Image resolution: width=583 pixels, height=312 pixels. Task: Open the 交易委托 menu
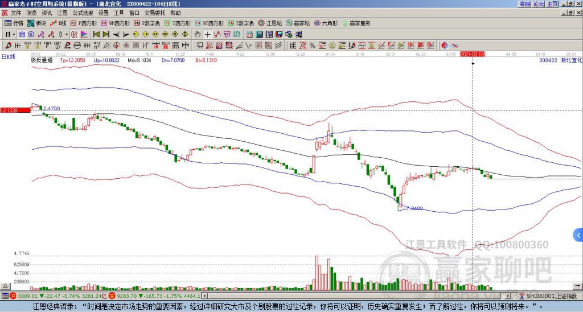155,13
